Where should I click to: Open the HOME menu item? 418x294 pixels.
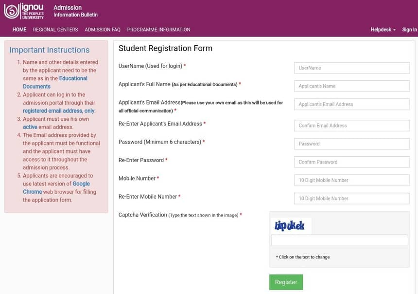click(19, 30)
